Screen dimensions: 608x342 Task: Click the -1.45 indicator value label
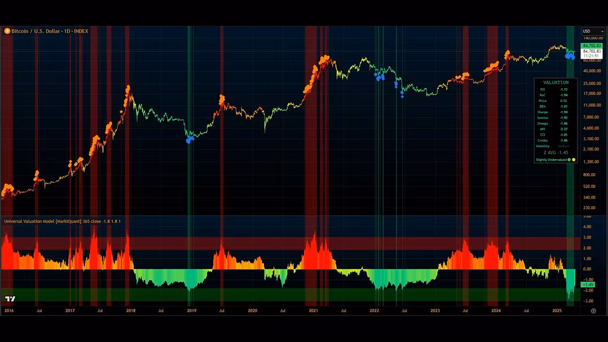point(589,285)
